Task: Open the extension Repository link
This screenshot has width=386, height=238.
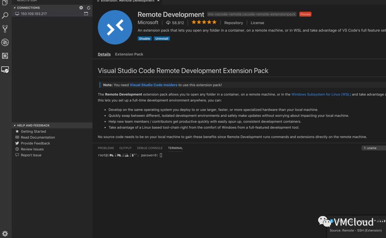Action: point(234,22)
